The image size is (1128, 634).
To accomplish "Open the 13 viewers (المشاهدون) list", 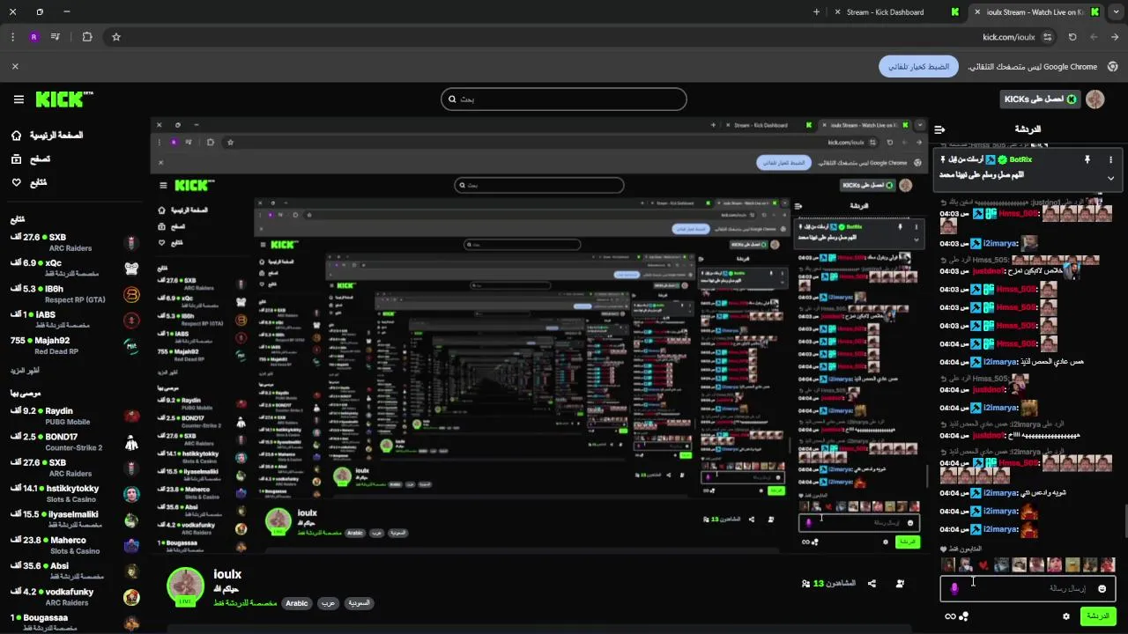I will [828, 583].
